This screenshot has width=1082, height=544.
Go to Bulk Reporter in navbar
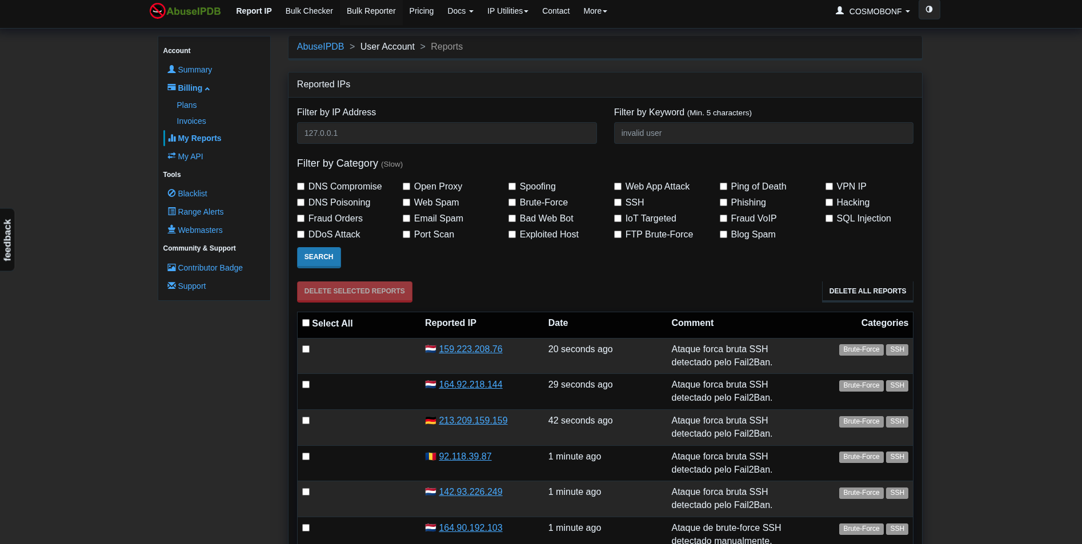coord(371,11)
